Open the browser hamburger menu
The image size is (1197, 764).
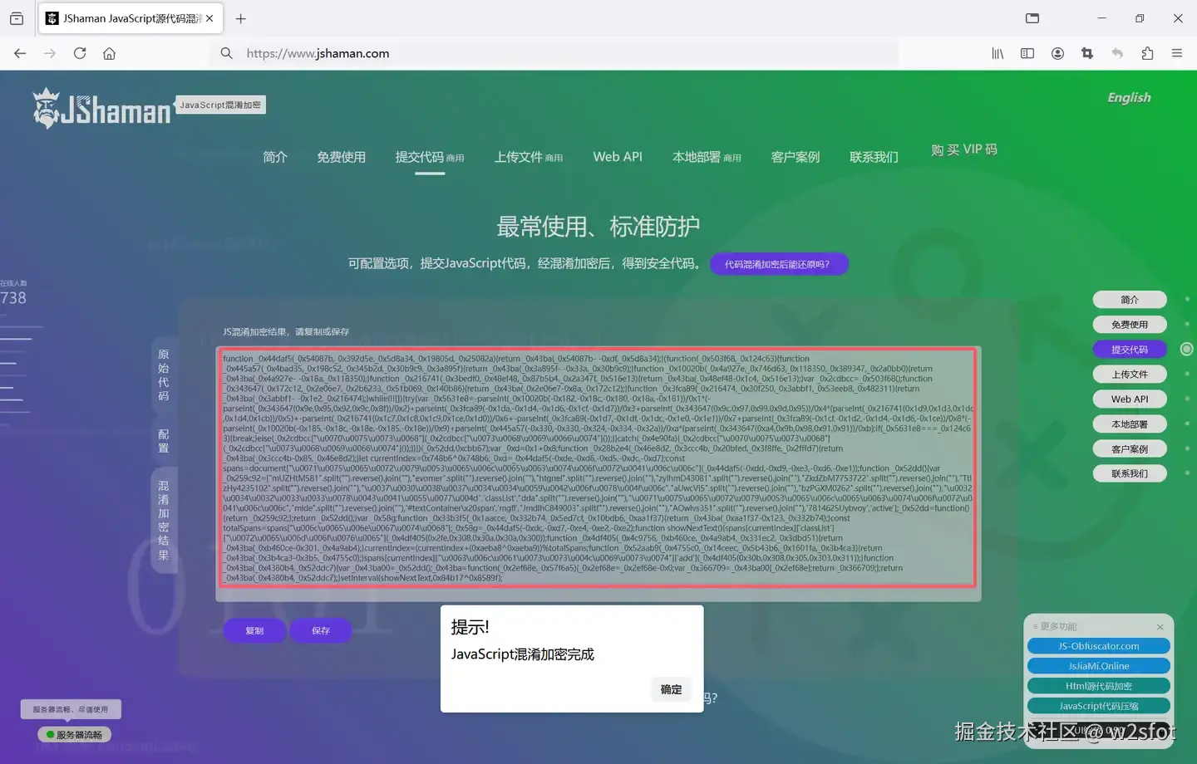tap(1177, 53)
